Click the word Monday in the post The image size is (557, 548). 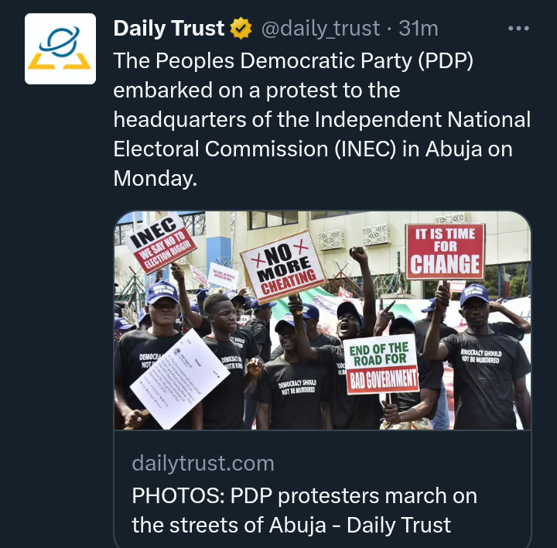[x=151, y=179]
